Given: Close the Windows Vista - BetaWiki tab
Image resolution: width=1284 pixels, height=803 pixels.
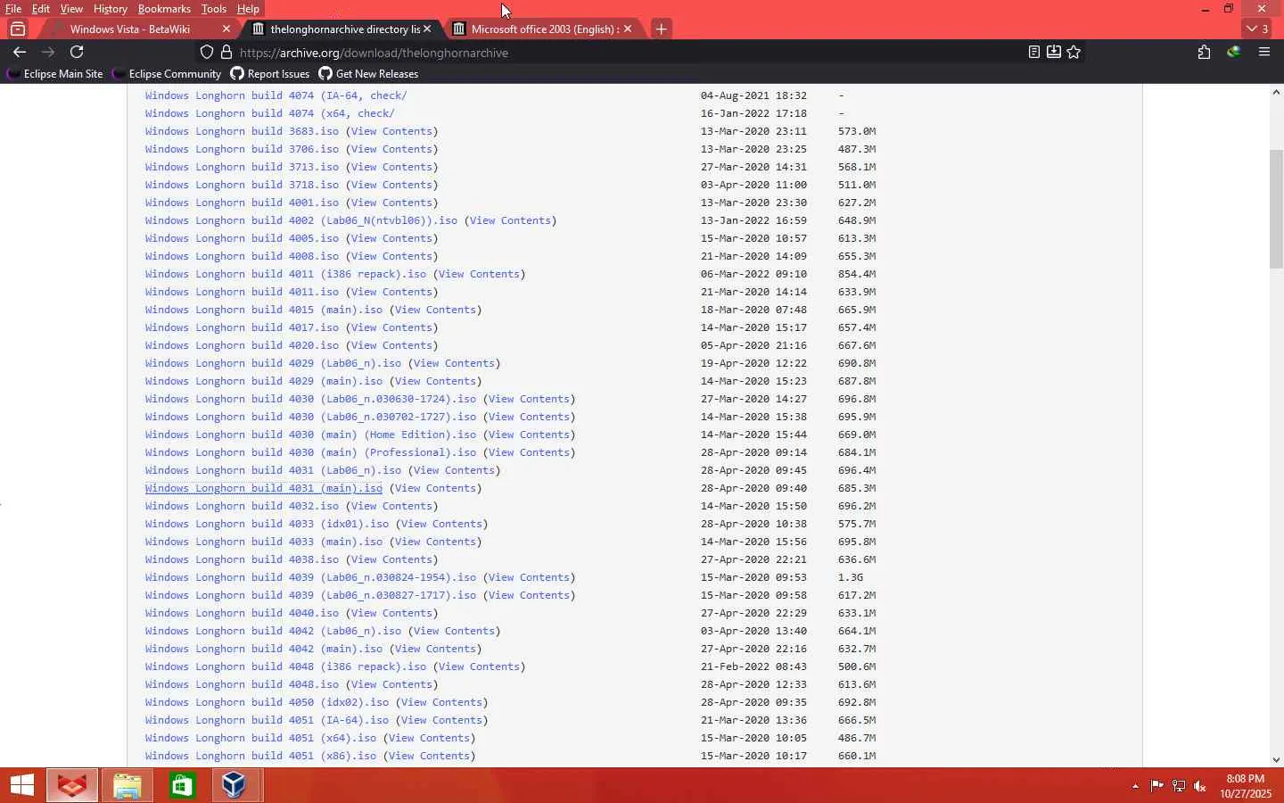Looking at the screenshot, I should [226, 29].
